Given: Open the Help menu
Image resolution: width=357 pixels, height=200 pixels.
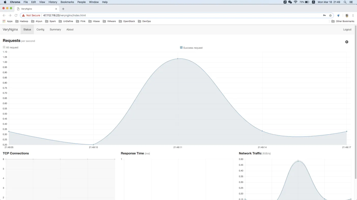Looking at the screenshot, I should (105, 2).
